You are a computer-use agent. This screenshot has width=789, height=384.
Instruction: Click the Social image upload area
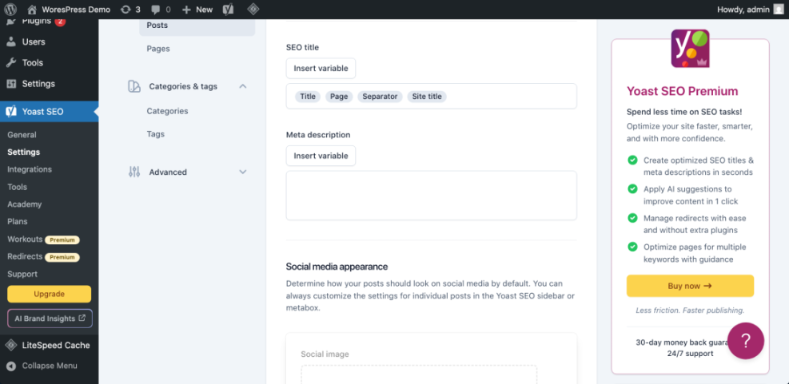pos(419,374)
